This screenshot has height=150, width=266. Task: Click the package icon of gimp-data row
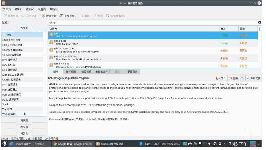tap(51, 42)
